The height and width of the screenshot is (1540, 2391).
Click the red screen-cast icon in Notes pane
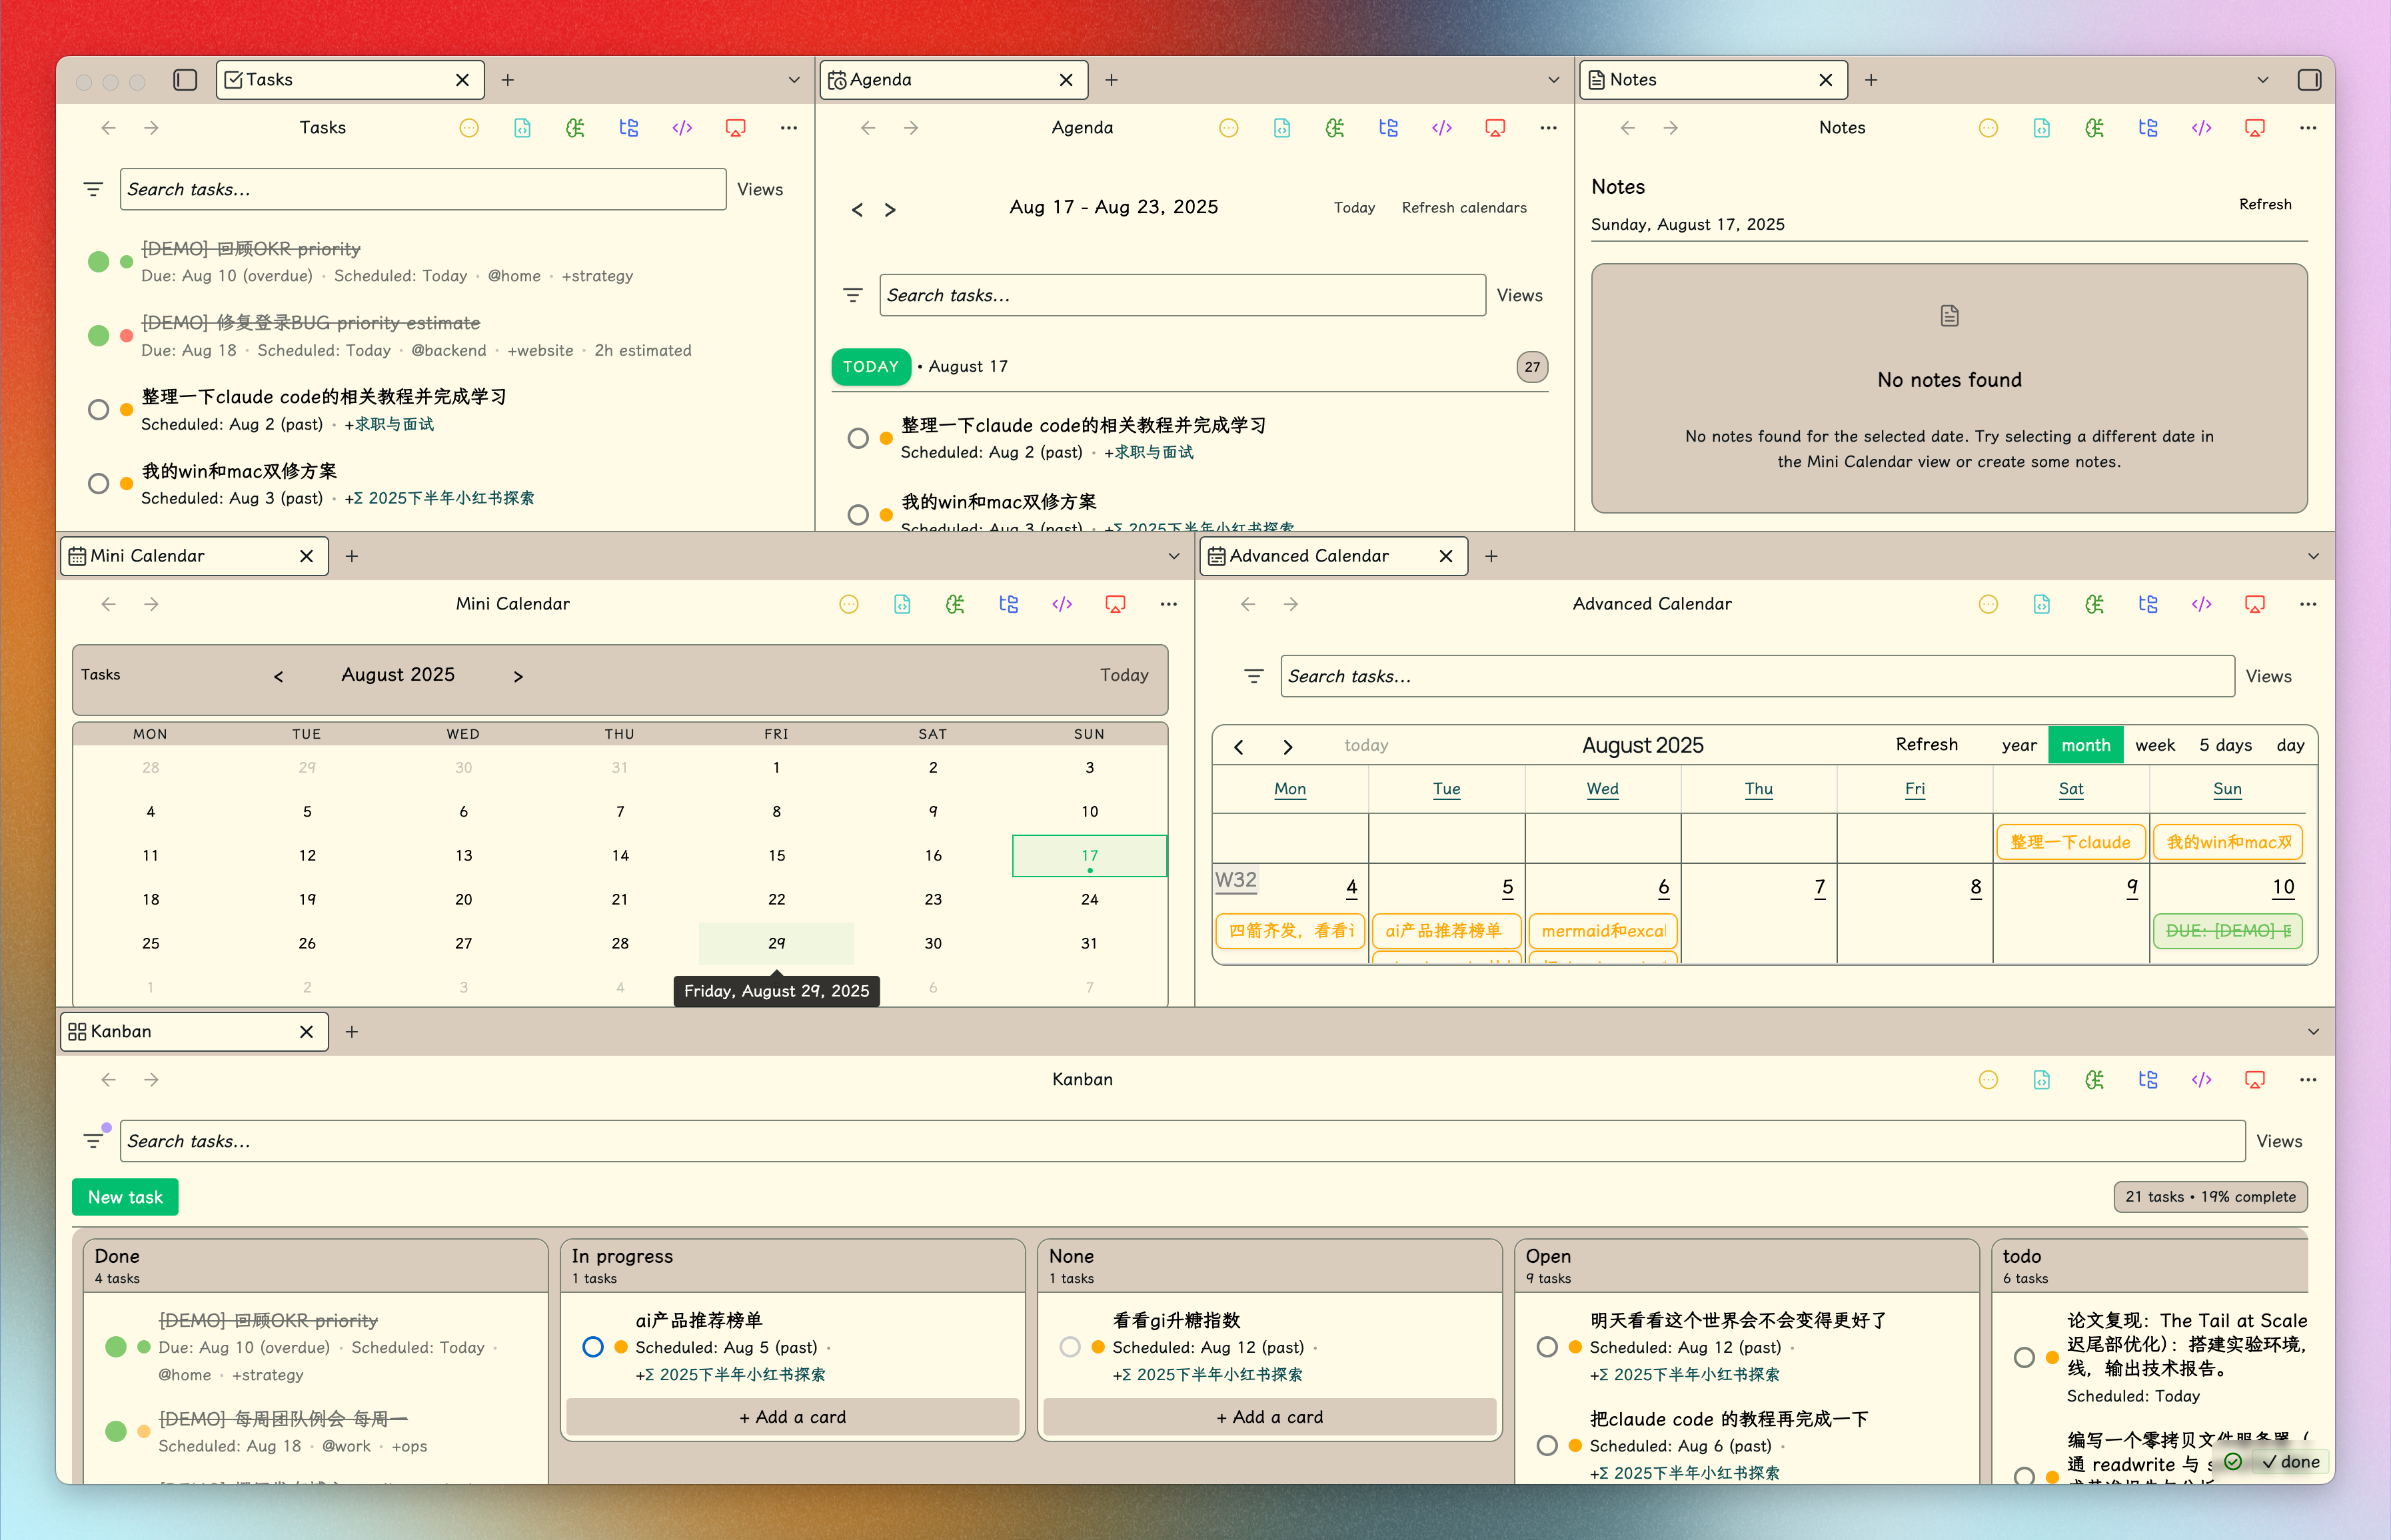[2254, 128]
